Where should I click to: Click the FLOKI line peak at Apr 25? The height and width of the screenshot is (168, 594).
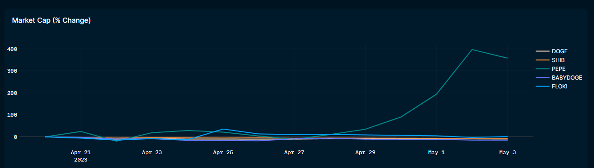click(x=223, y=129)
